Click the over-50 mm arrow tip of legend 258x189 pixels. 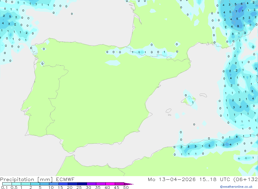pos(129,184)
